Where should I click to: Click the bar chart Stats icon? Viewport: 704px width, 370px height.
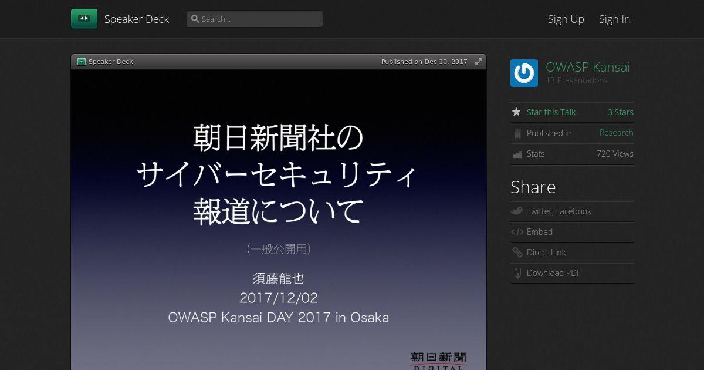tap(517, 154)
